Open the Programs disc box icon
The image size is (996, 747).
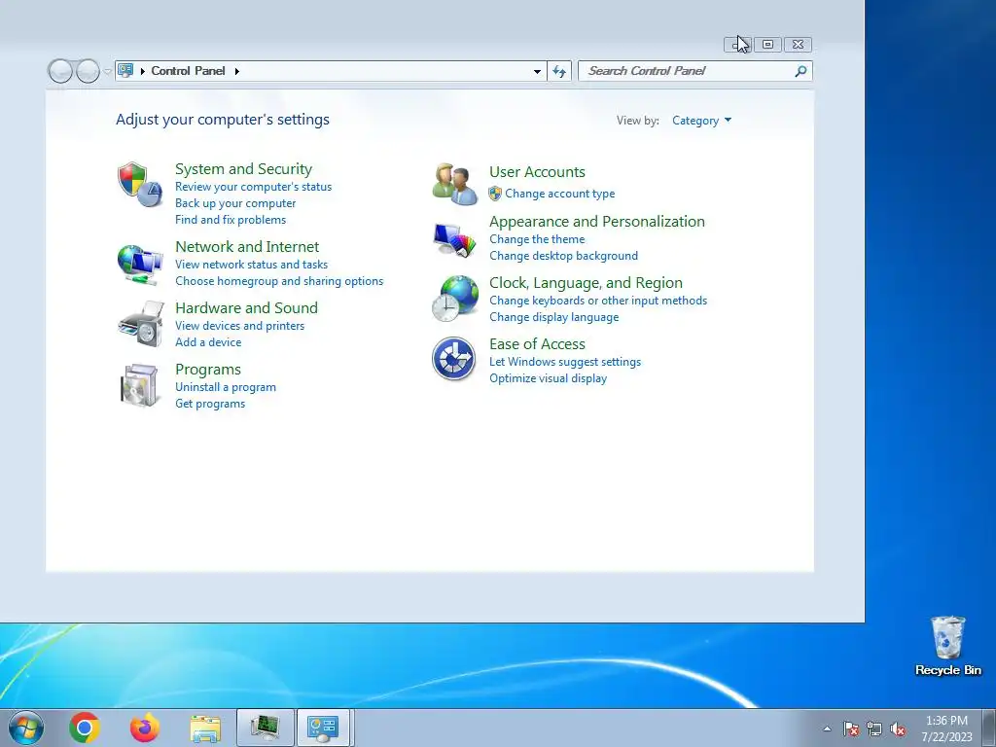tap(139, 385)
